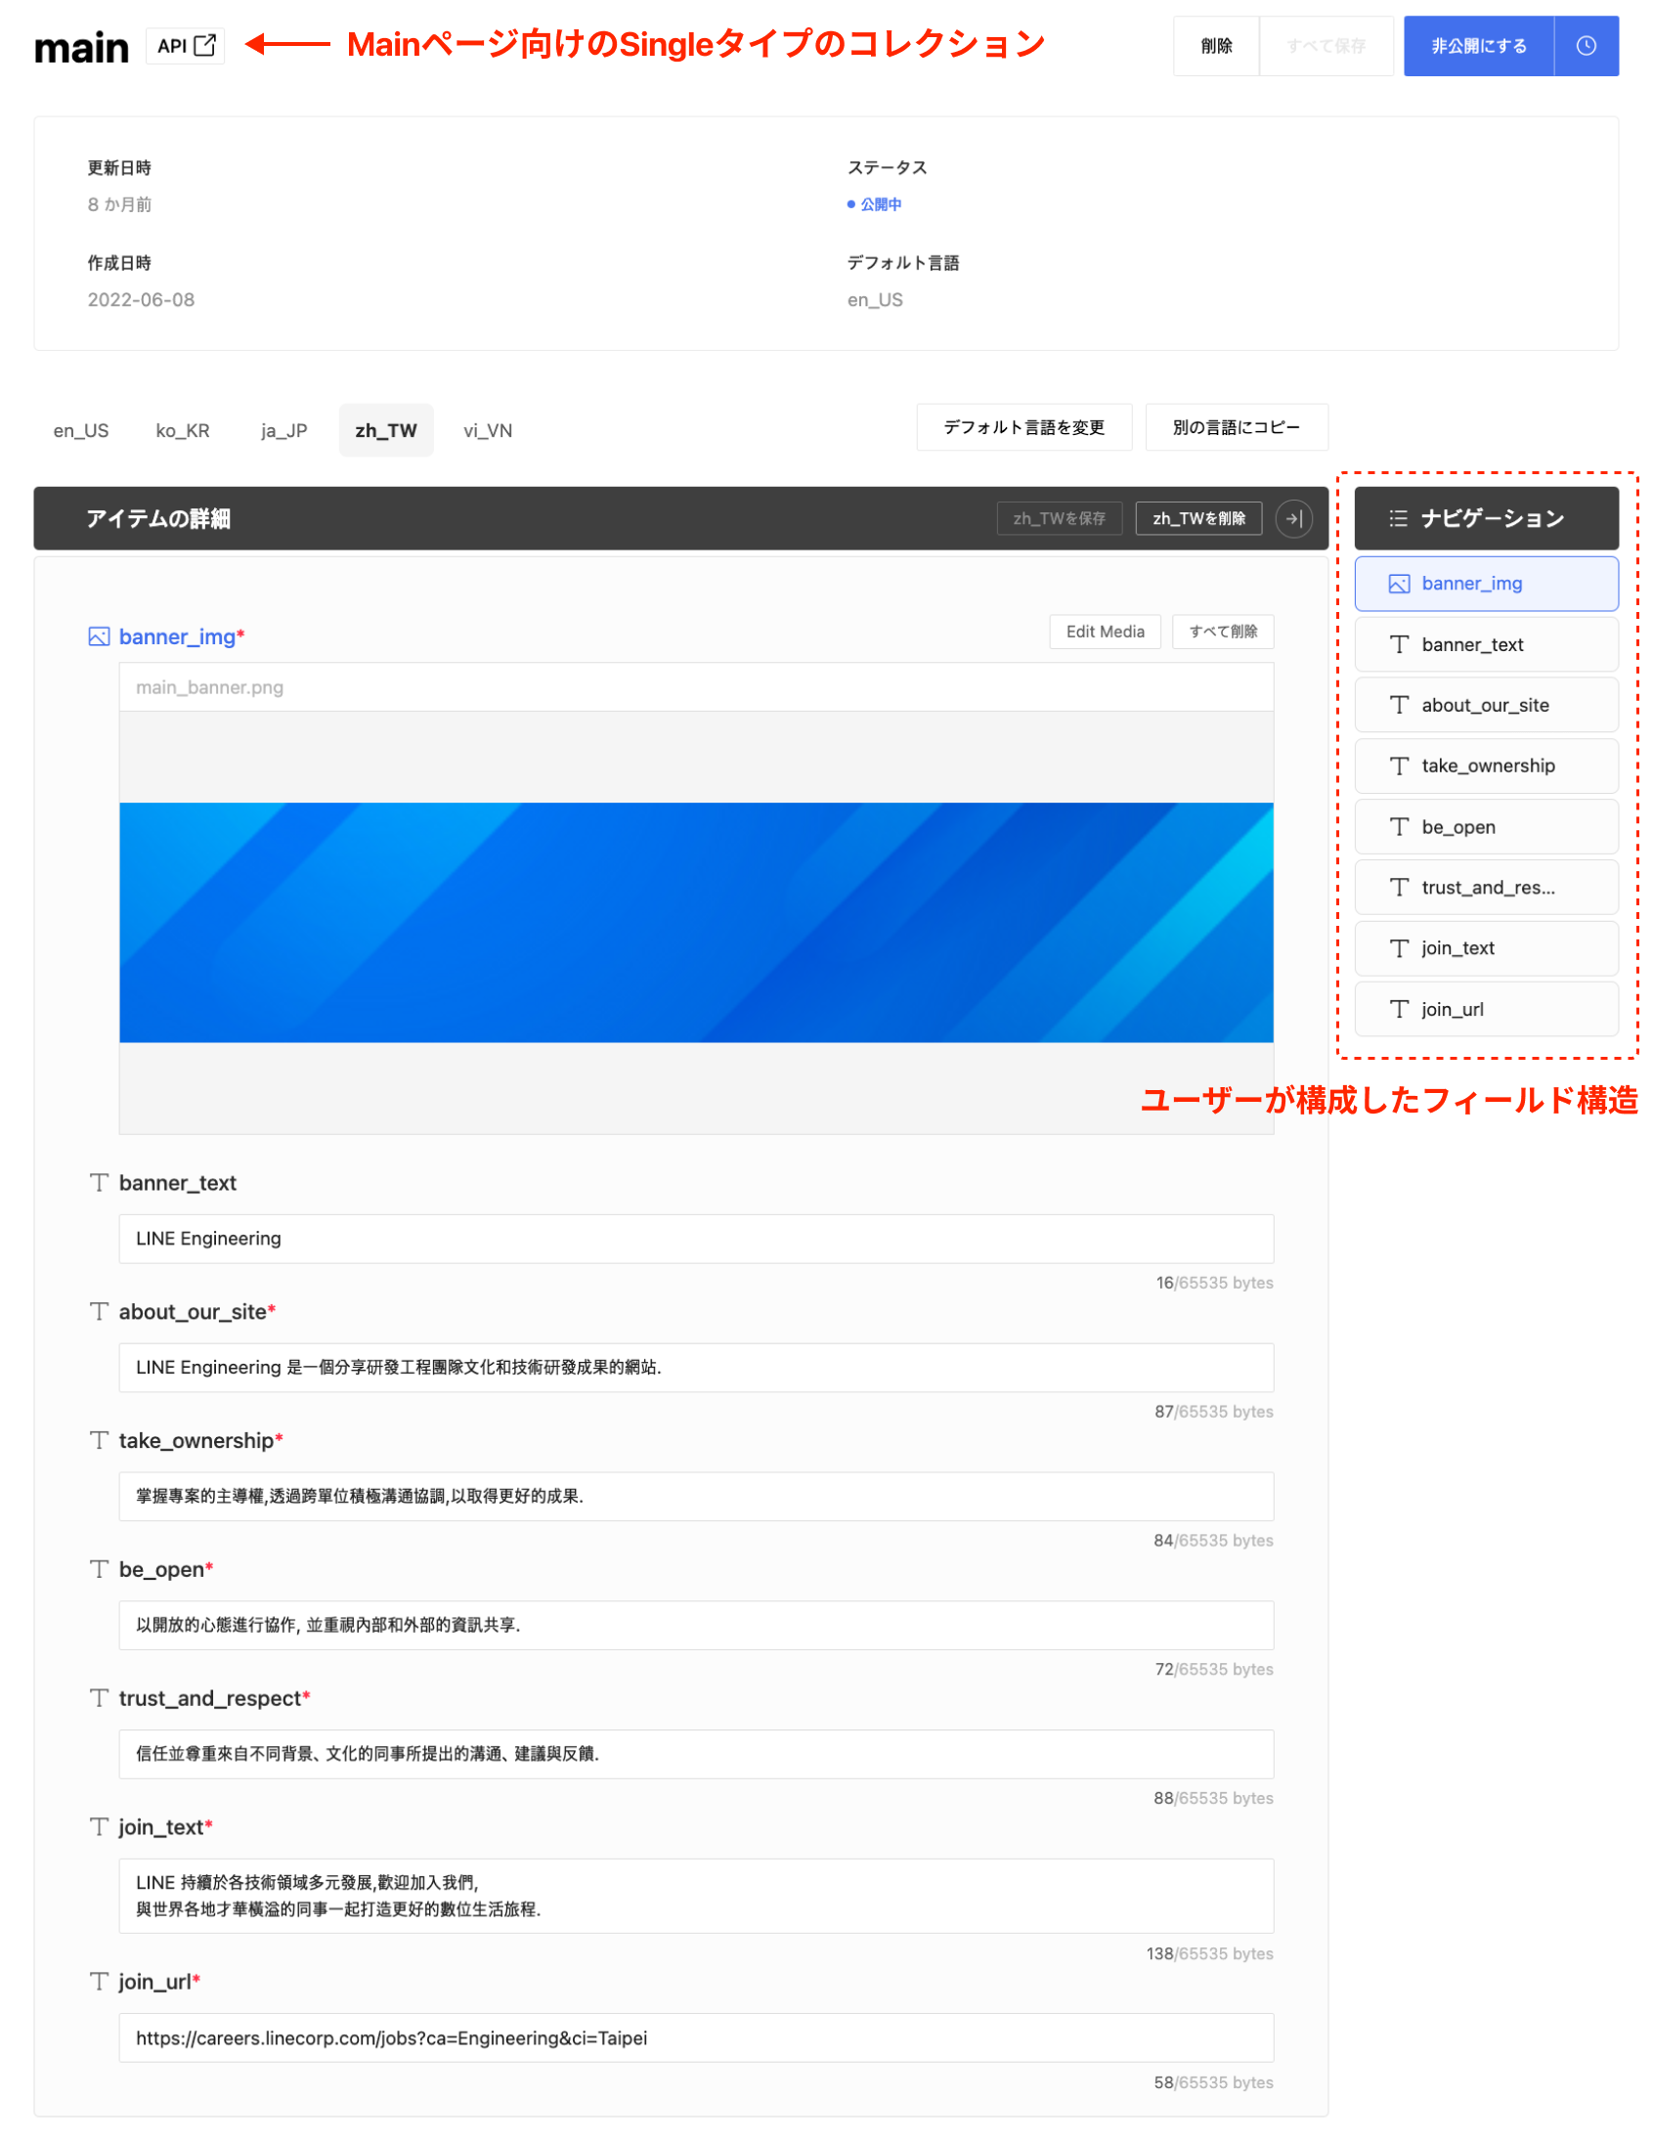Viewport: 1653px width, 2143px height.
Task: Click the main_banner.png filename field
Action: [x=697, y=688]
